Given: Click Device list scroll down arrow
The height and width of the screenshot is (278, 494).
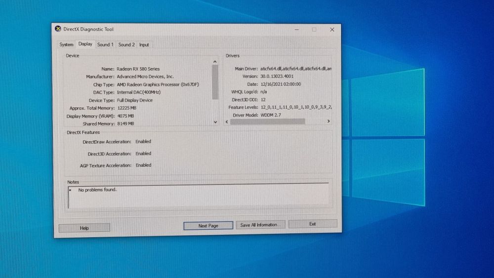Looking at the screenshot, I should [x=215, y=122].
